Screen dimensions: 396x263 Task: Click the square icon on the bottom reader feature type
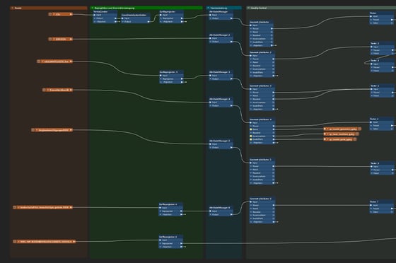[x=15, y=242]
